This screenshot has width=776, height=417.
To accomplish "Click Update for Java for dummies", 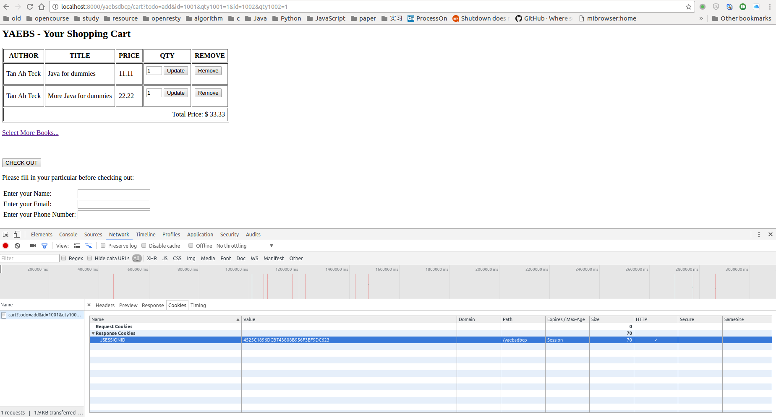I will (176, 71).
